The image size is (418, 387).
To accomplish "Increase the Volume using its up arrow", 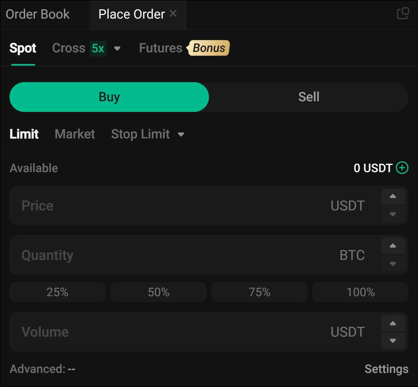I will [393, 323].
